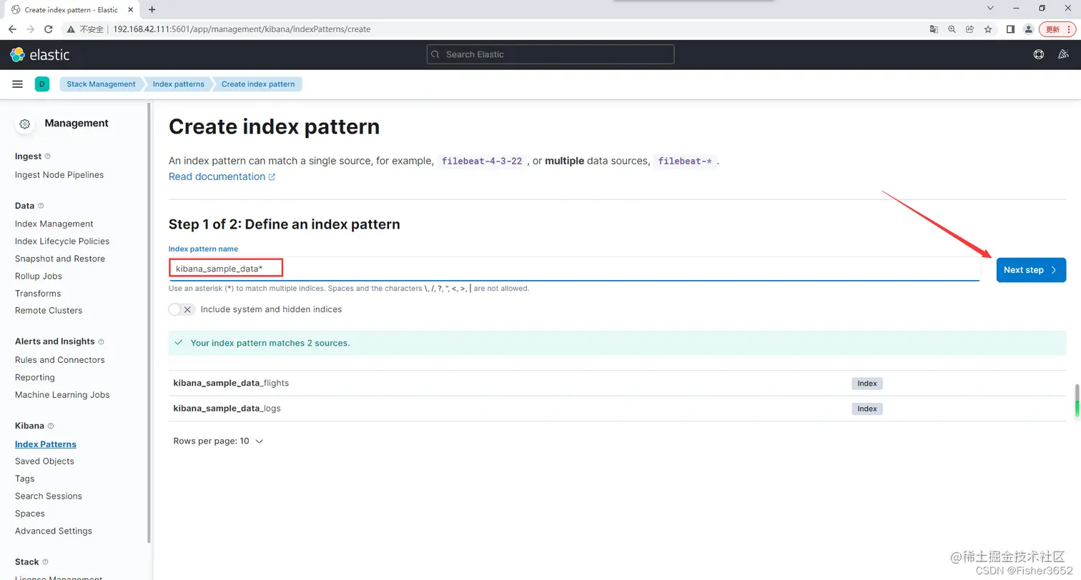The width and height of the screenshot is (1081, 580).
Task: Click the Index pattern name field
Action: (574, 269)
